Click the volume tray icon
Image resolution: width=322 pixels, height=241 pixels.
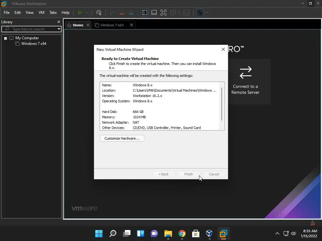pyautogui.click(x=293, y=233)
